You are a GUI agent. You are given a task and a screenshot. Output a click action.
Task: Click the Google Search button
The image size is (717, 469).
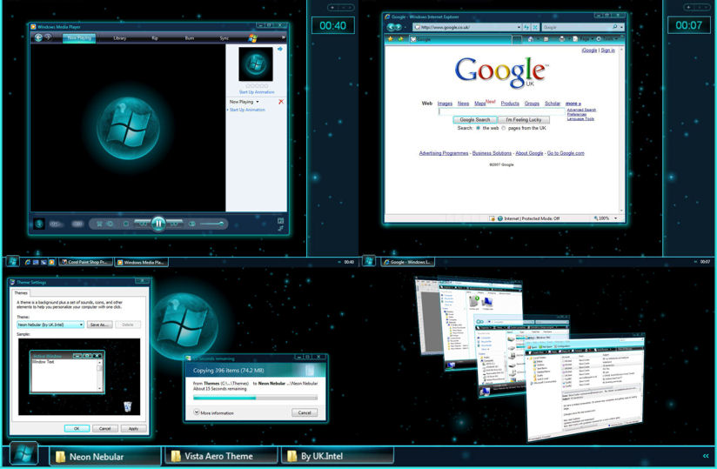coord(474,120)
